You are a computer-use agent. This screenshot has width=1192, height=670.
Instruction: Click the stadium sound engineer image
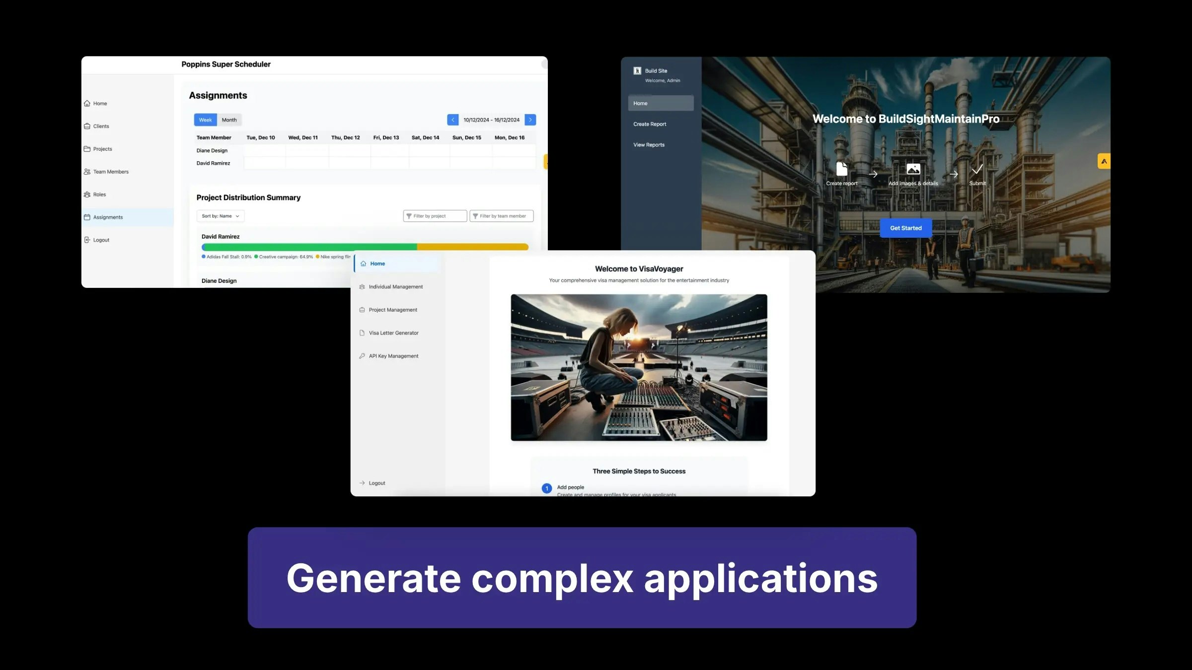click(x=639, y=367)
